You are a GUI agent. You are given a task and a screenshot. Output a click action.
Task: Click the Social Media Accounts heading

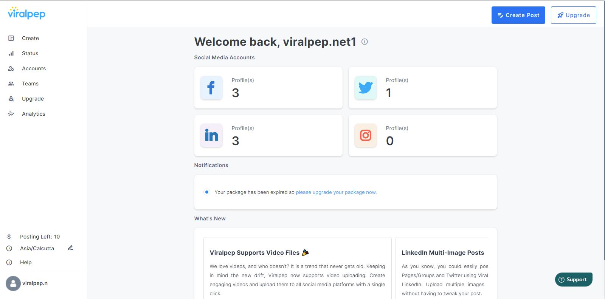click(x=224, y=57)
